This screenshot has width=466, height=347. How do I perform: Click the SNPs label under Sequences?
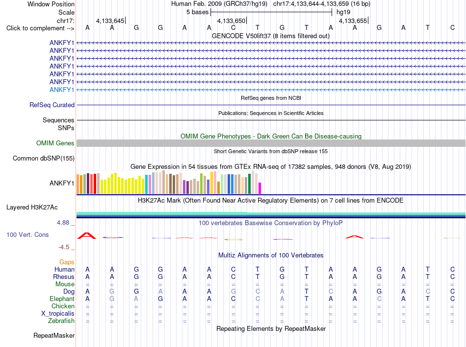[66, 128]
